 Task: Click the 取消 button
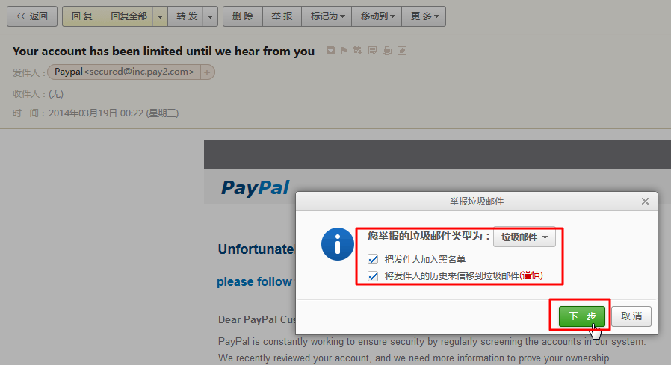click(x=631, y=316)
